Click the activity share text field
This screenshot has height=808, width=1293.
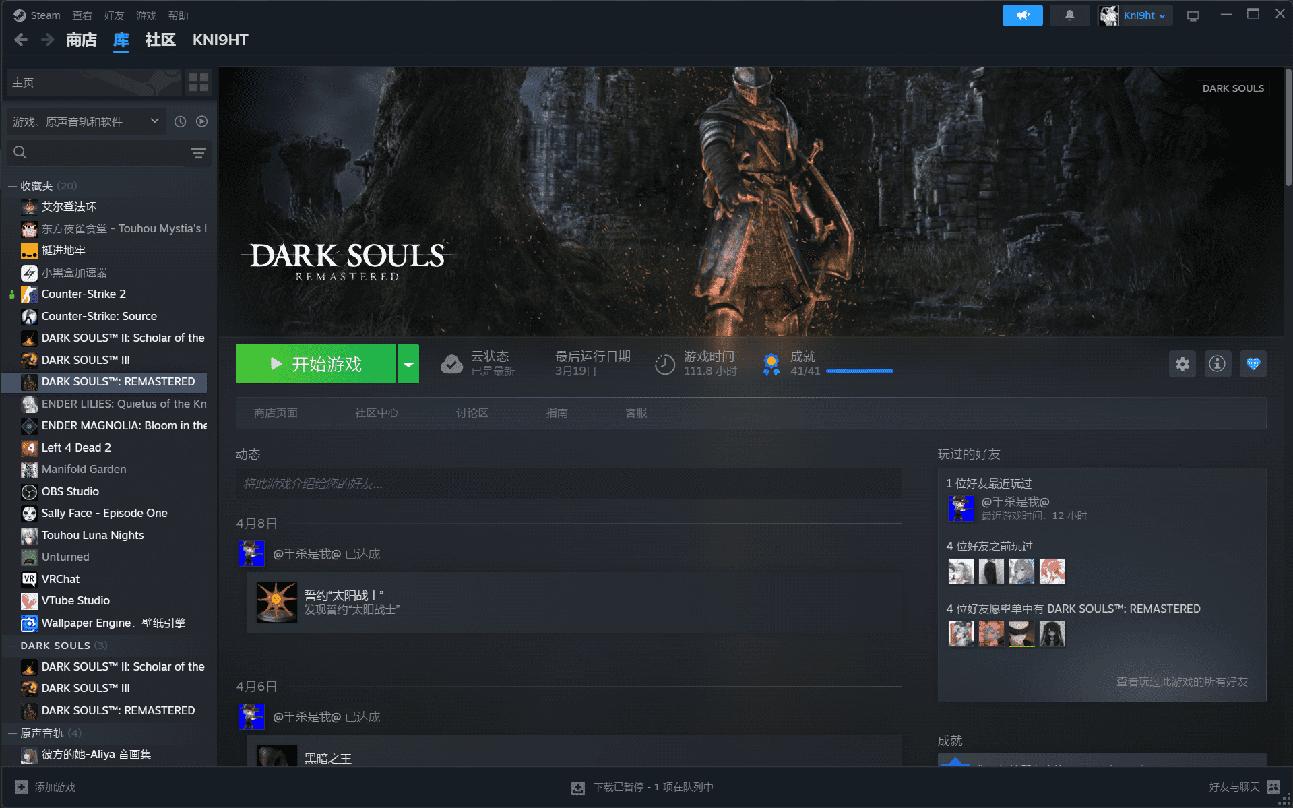(568, 484)
